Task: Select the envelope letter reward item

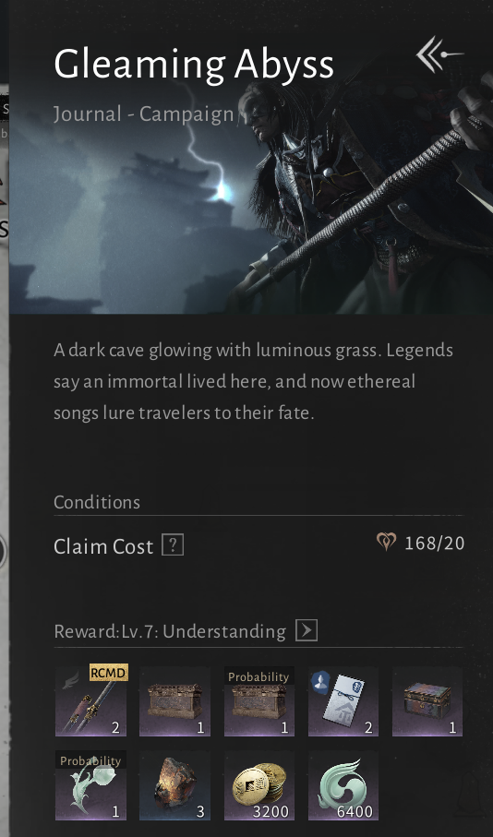Action: 343,700
